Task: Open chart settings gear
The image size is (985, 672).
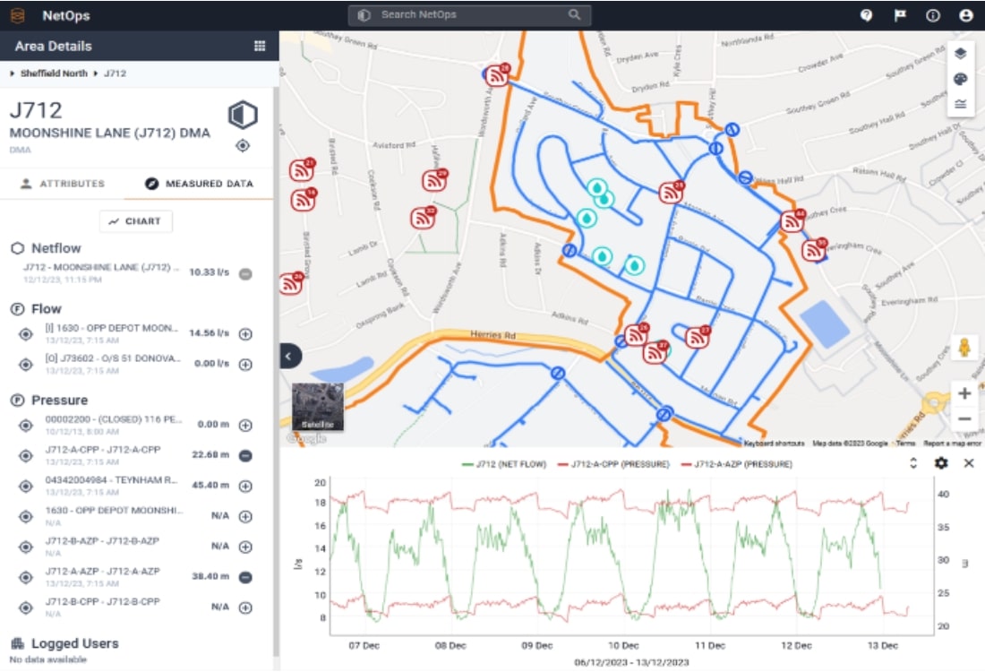Action: 940,463
